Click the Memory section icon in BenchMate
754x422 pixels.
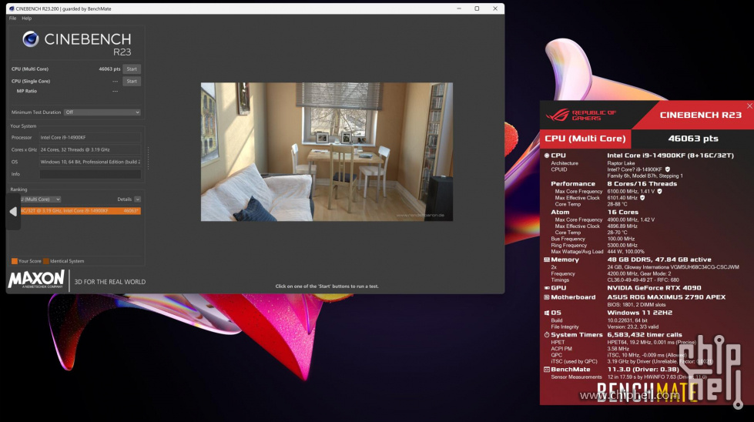tap(546, 260)
